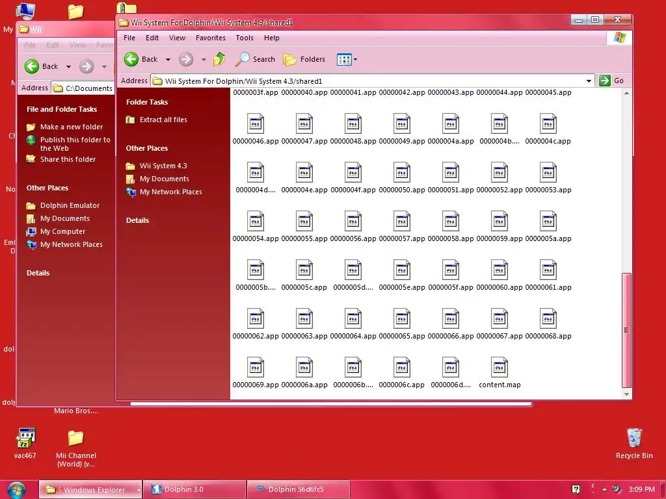Click the help question mark tray icon
The width and height of the screenshot is (666, 499).
[576, 489]
